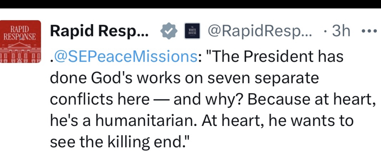Open the @RapidResp... account handle
Image resolution: width=381 pixels, height=161 pixels.
pos(260,31)
